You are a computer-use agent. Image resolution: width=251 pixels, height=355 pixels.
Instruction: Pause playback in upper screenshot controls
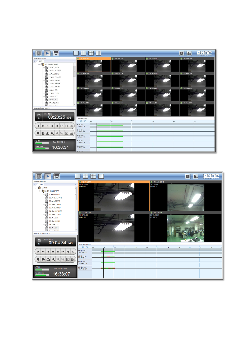point(57,126)
